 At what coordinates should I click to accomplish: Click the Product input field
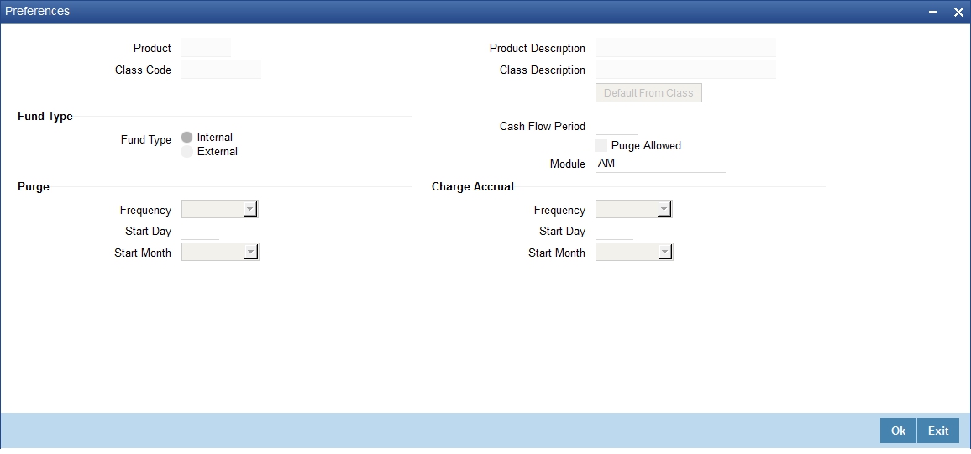[207, 48]
